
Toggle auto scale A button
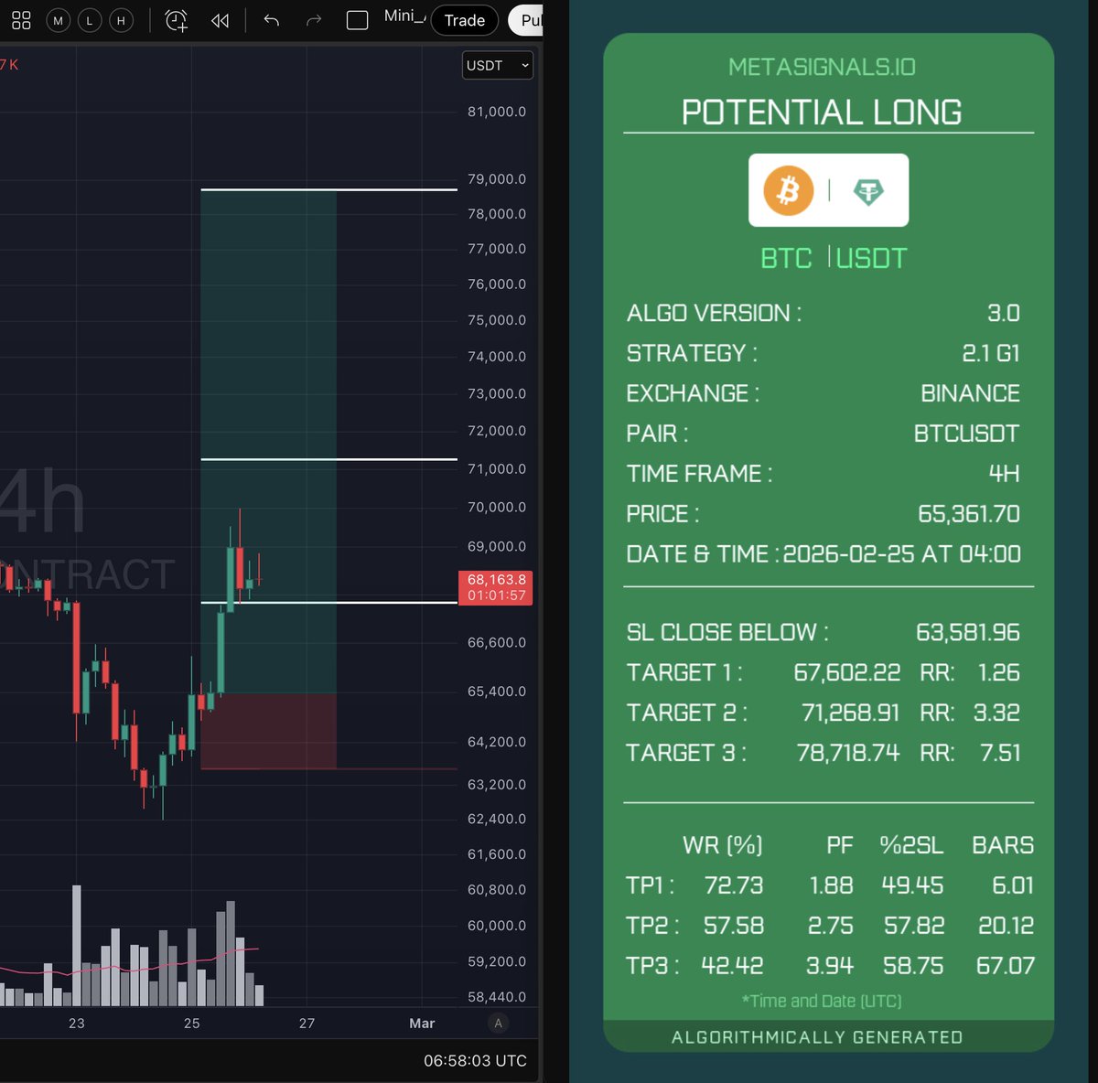(x=498, y=1023)
